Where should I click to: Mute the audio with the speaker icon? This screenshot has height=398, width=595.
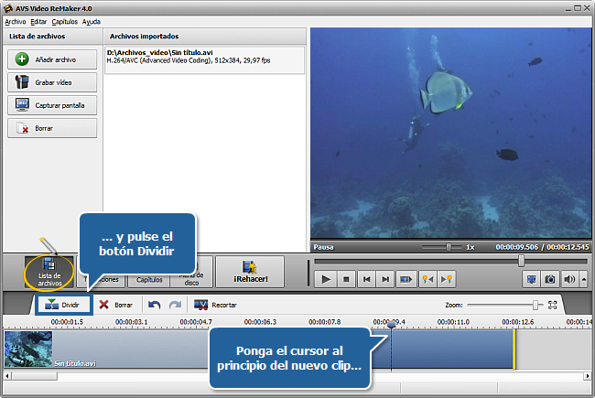click(x=568, y=279)
